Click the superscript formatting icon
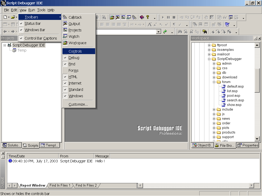The image size is (262, 196). [167, 25]
